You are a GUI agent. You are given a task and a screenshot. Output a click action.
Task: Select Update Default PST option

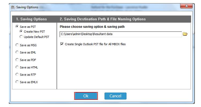(21, 37)
